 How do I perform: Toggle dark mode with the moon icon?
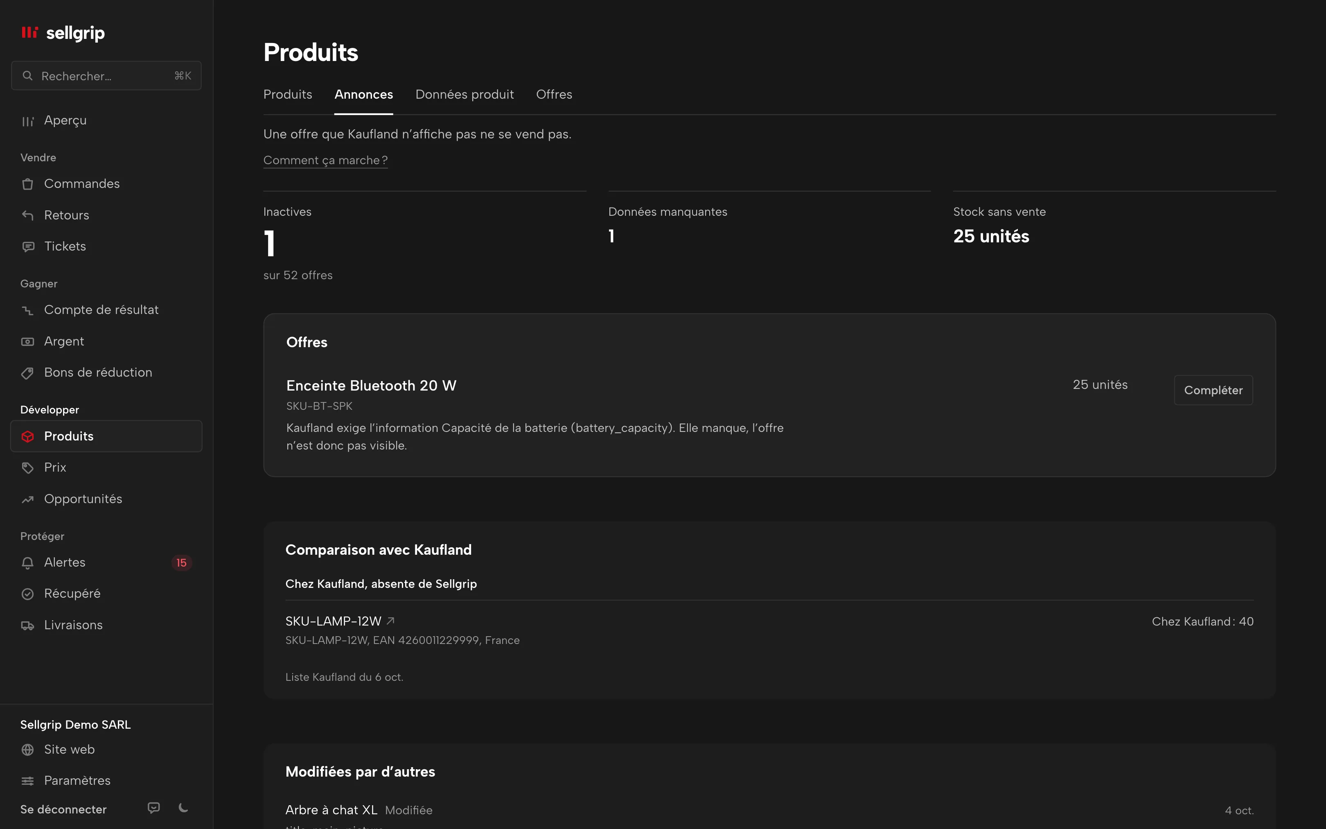pos(184,808)
